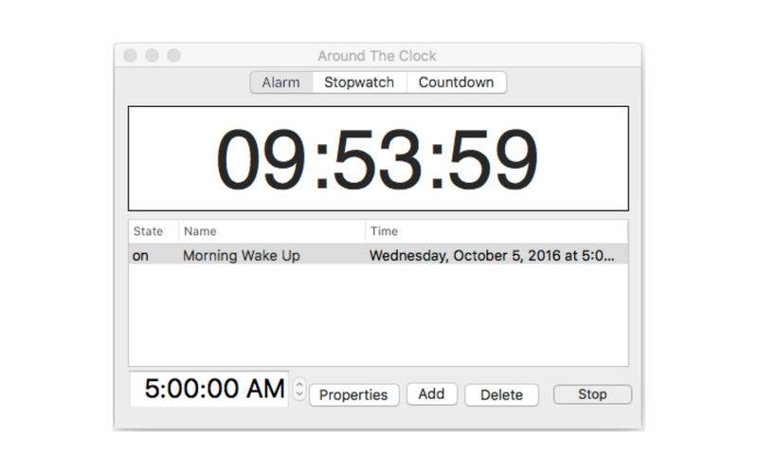Click the Wednesday, October 5, 2016 time cell

[x=492, y=255]
